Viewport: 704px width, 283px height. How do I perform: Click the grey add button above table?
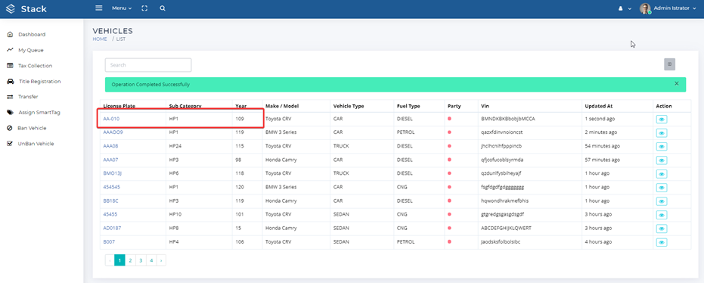669,64
